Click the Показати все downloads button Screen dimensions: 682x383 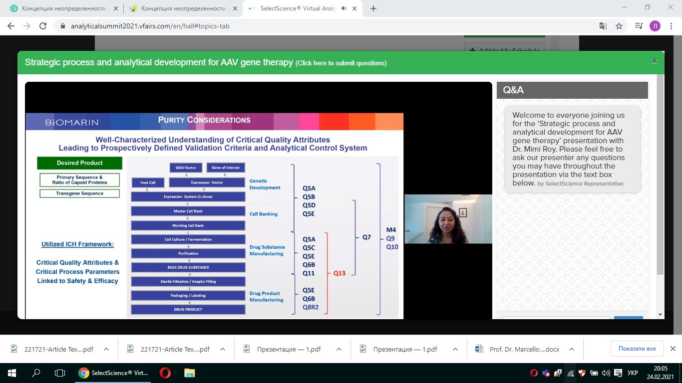pyautogui.click(x=637, y=349)
